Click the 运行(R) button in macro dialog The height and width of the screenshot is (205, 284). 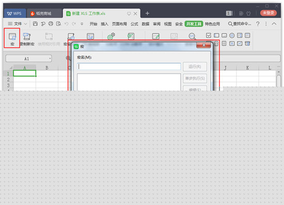(x=195, y=66)
